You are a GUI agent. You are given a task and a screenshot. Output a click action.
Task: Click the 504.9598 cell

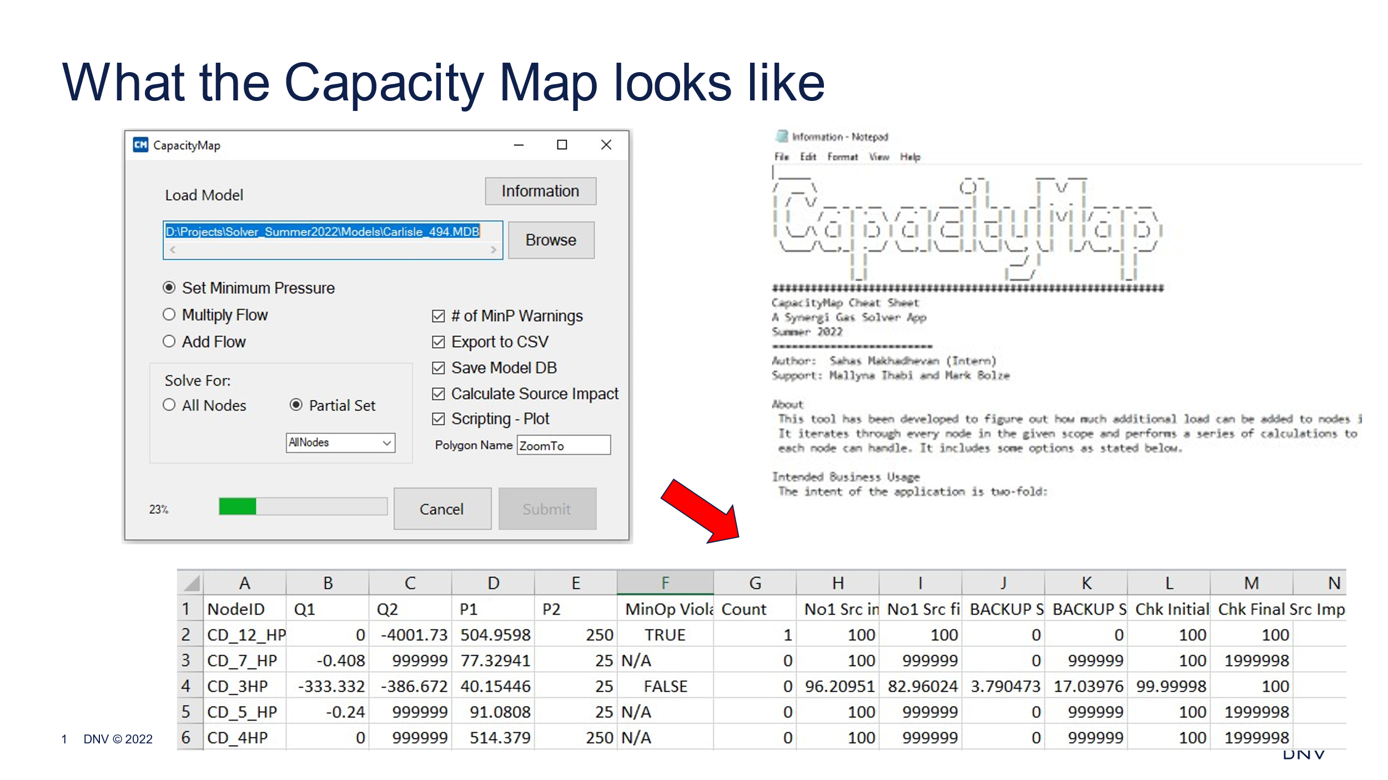click(493, 635)
